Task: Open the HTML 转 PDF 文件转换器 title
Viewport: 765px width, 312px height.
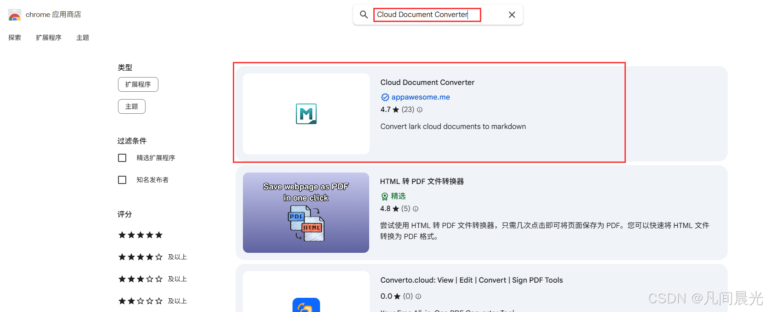Action: pos(422,182)
